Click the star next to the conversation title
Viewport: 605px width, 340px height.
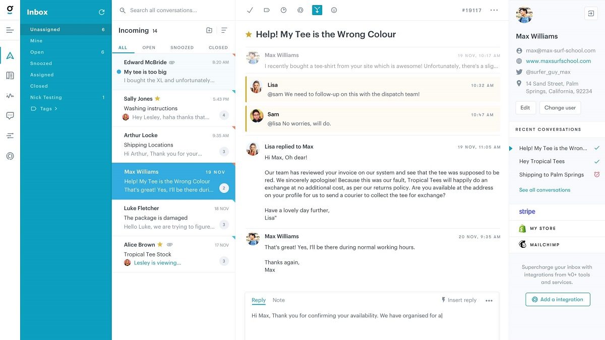tap(248, 34)
